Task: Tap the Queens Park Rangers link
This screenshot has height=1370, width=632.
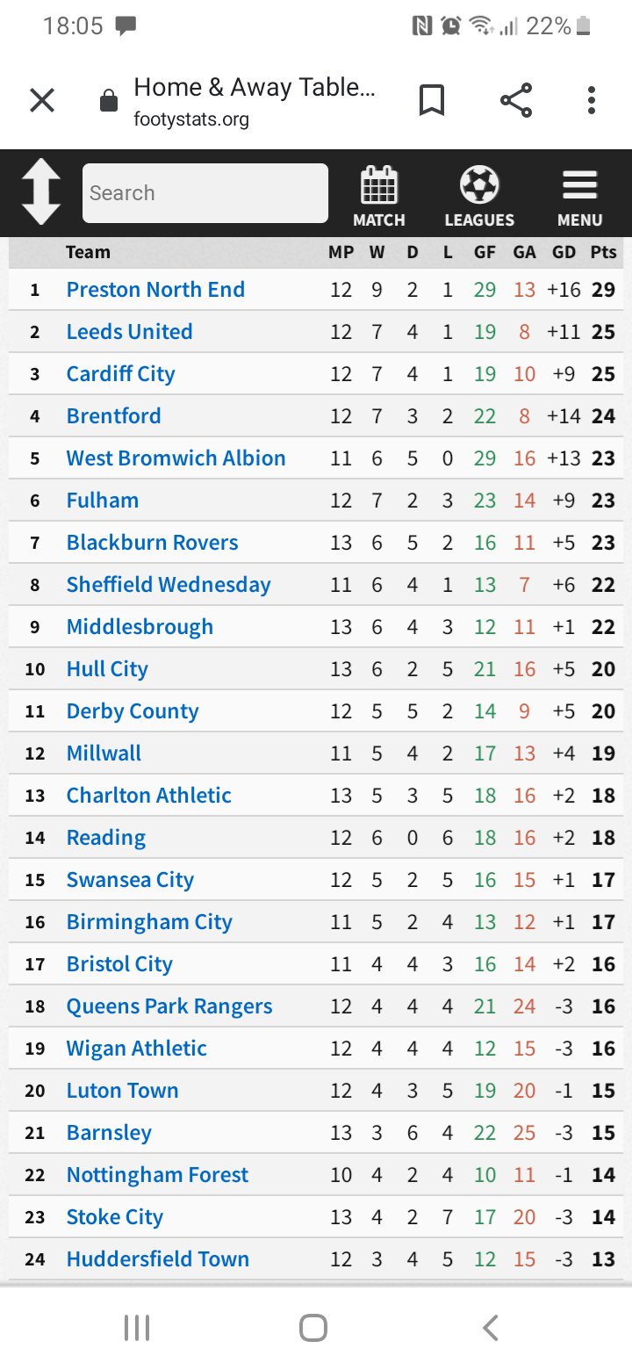Action: (x=169, y=1006)
